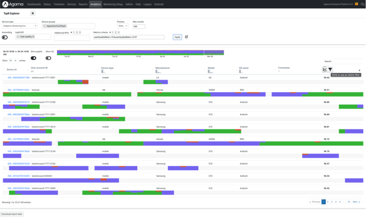Click the Apply button
This screenshot has height=219, width=367.
point(177,37)
